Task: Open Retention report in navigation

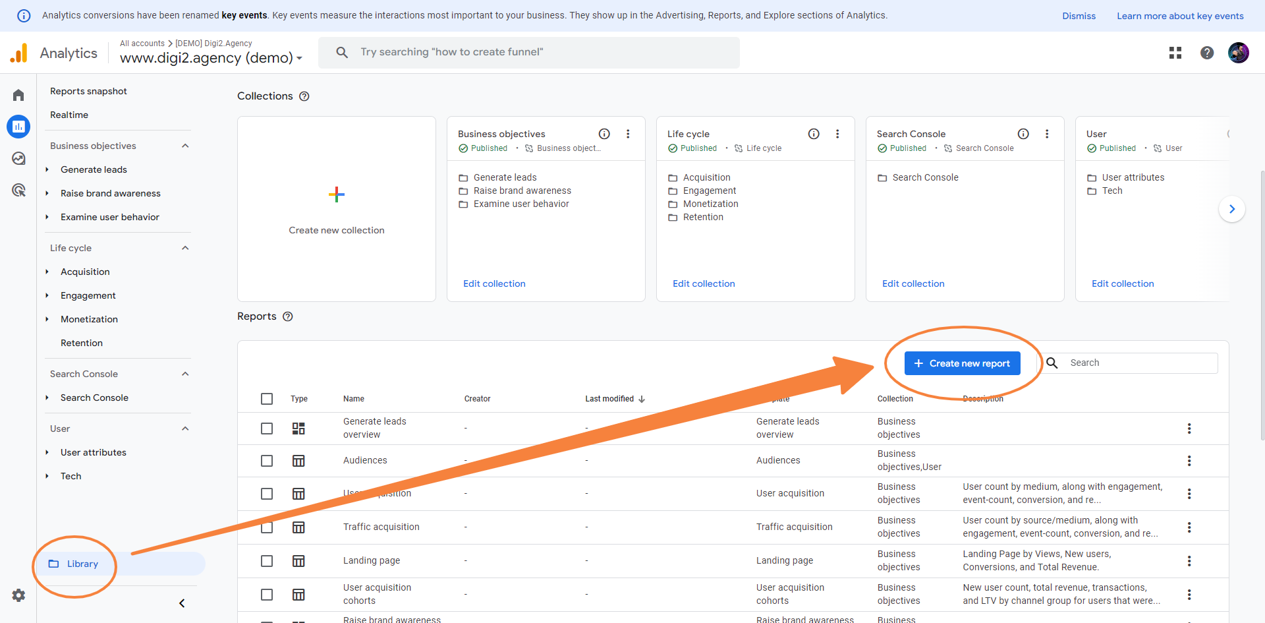Action: 82,343
